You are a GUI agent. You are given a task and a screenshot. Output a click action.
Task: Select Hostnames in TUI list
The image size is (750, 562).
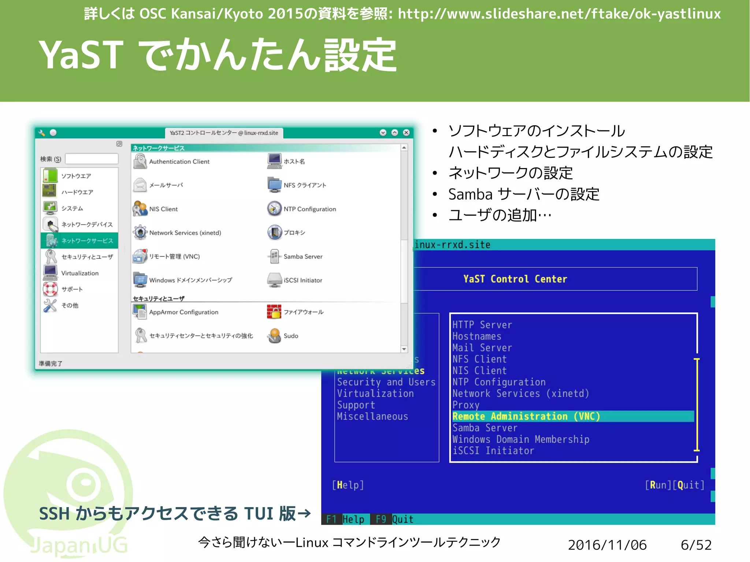click(476, 336)
